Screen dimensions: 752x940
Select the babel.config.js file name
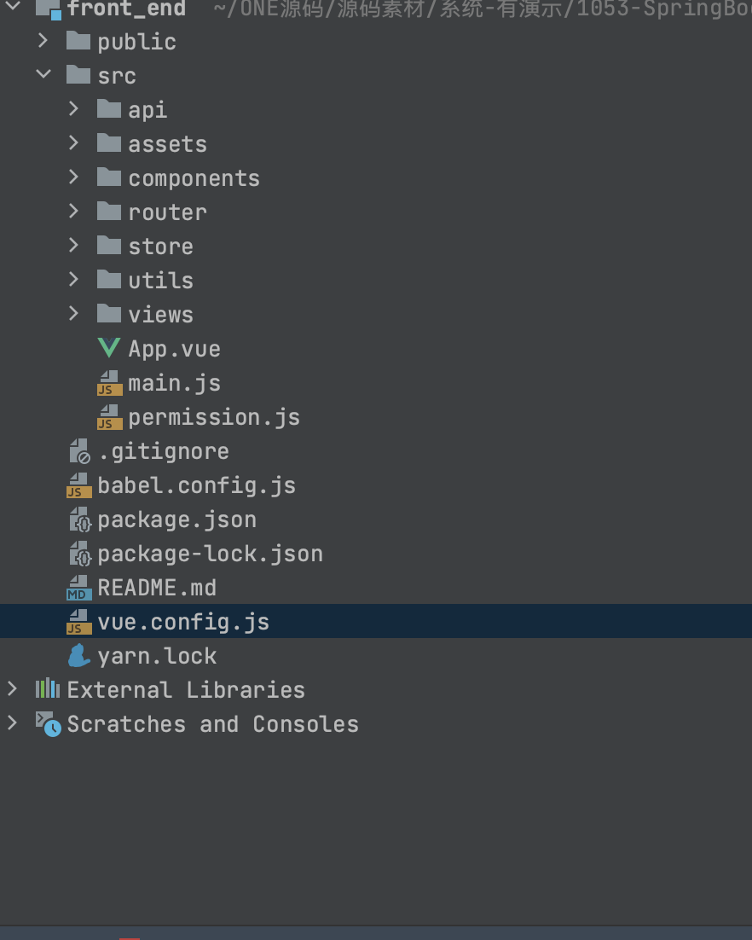pos(197,485)
